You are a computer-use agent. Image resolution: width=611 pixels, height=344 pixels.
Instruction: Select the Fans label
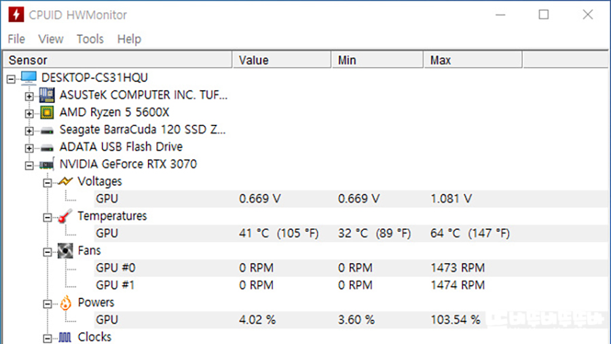pyautogui.click(x=89, y=250)
